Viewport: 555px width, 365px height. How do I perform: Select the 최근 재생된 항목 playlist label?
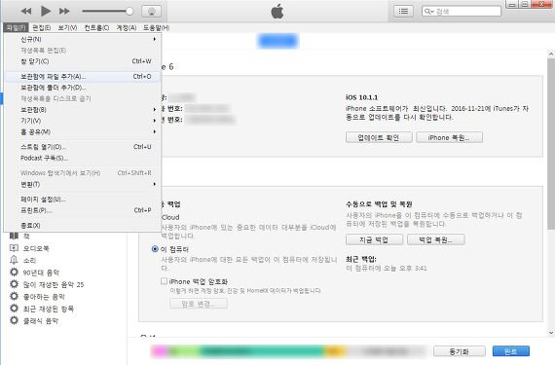(x=49, y=309)
